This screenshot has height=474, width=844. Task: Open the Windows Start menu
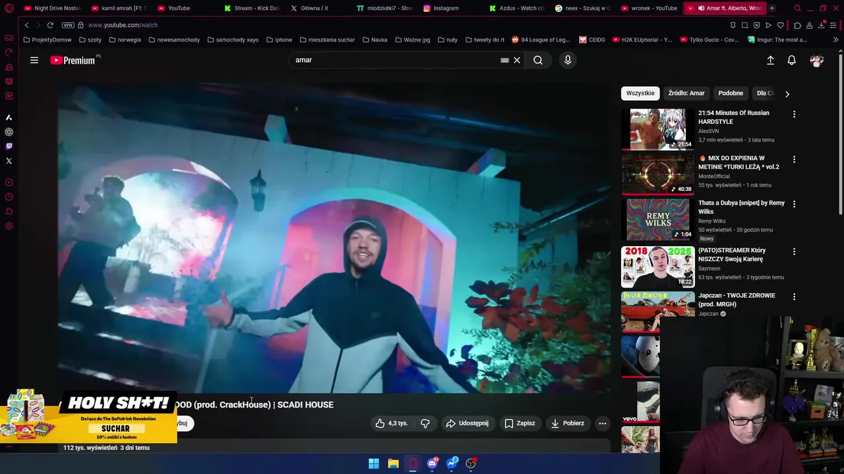coord(374,463)
